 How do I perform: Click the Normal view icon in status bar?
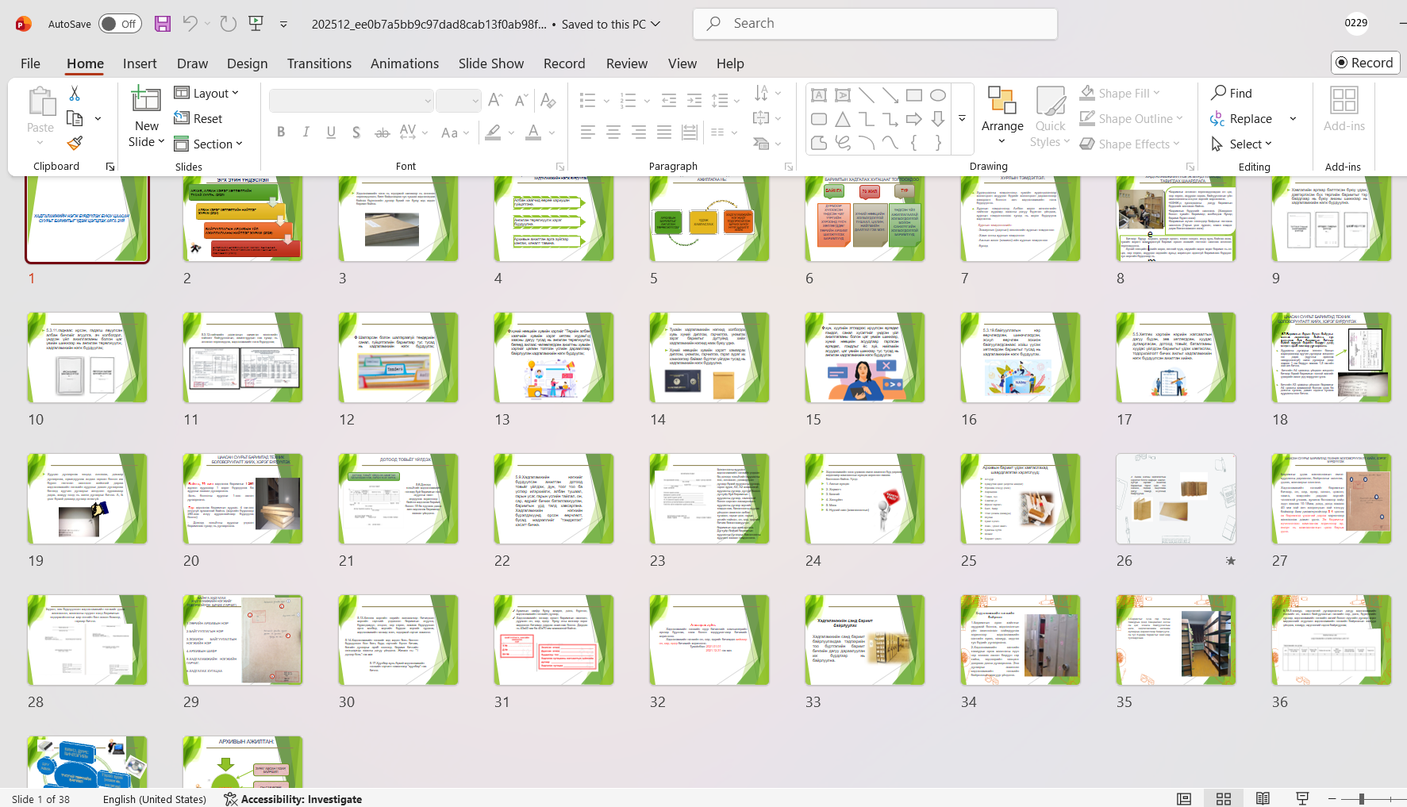pyautogui.click(x=1184, y=798)
